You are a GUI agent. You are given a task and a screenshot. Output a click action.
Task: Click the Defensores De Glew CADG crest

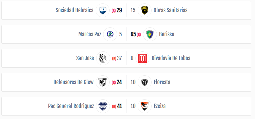click(103, 82)
